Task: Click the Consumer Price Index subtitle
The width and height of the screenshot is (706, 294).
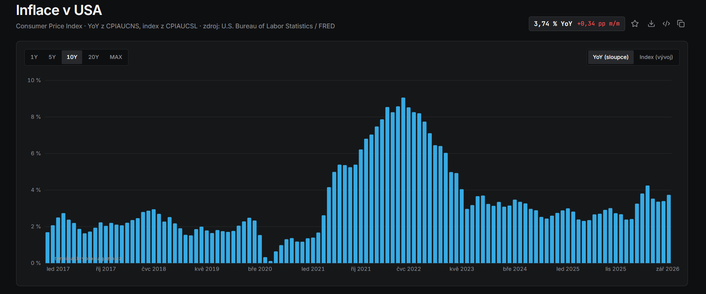Action: (175, 26)
